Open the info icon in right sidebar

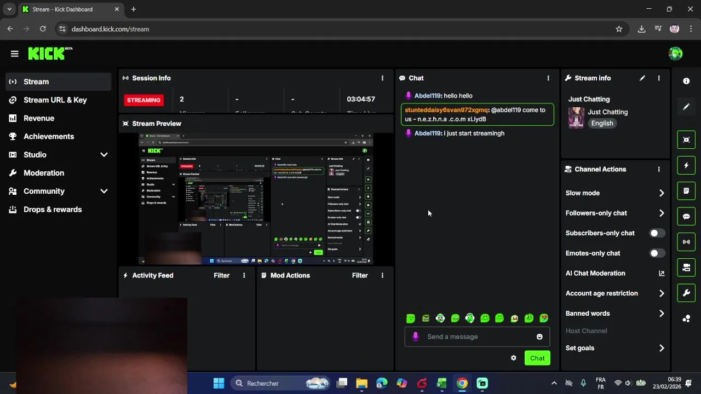click(x=686, y=81)
